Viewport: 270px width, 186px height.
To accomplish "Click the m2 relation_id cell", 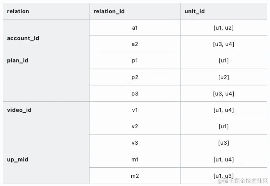I will click(135, 176).
